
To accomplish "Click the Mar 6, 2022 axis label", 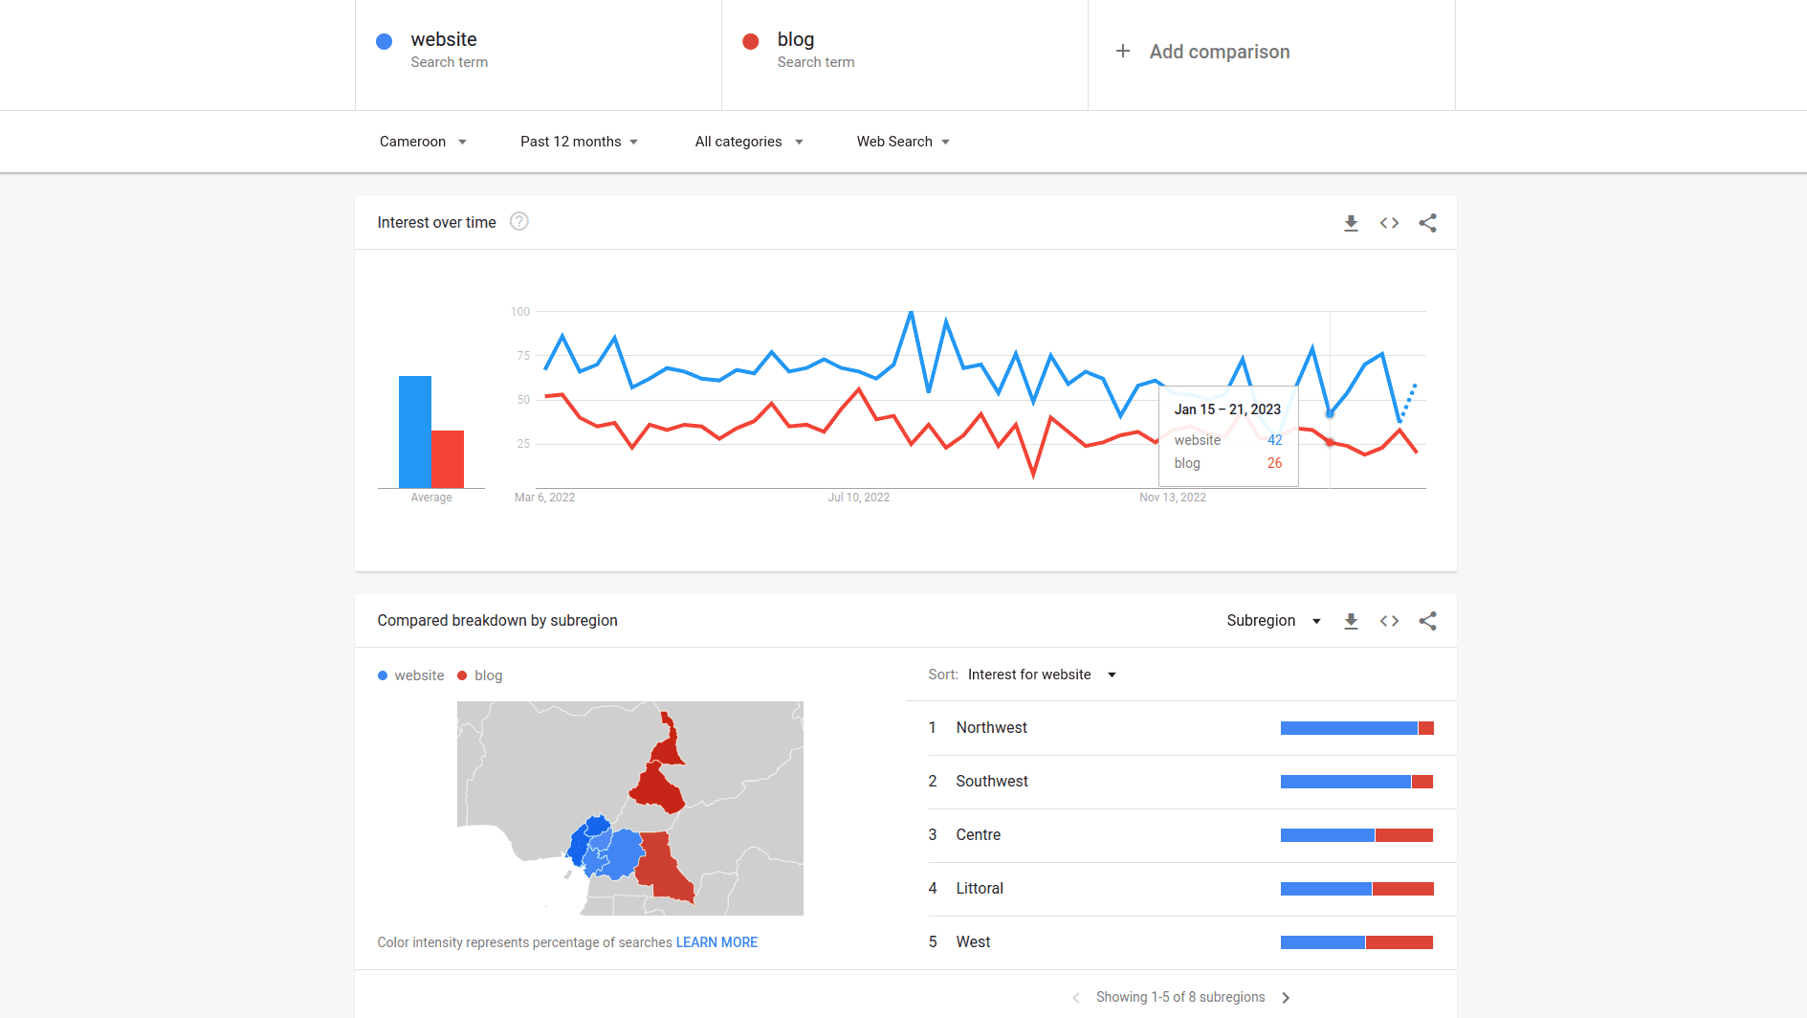I will point(545,498).
